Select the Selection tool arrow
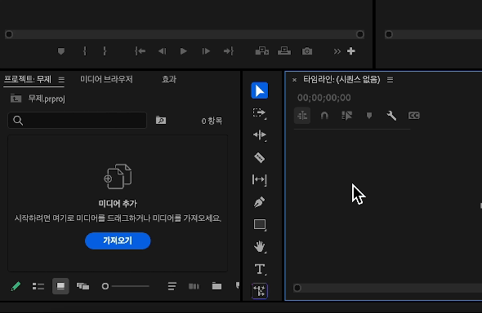The height and width of the screenshot is (313, 482). pos(260,90)
